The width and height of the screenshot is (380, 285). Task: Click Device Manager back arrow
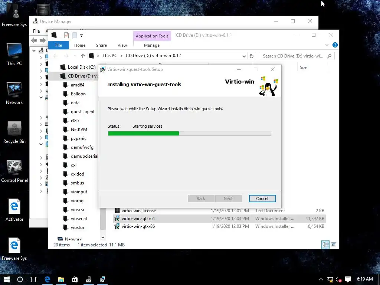34,40
